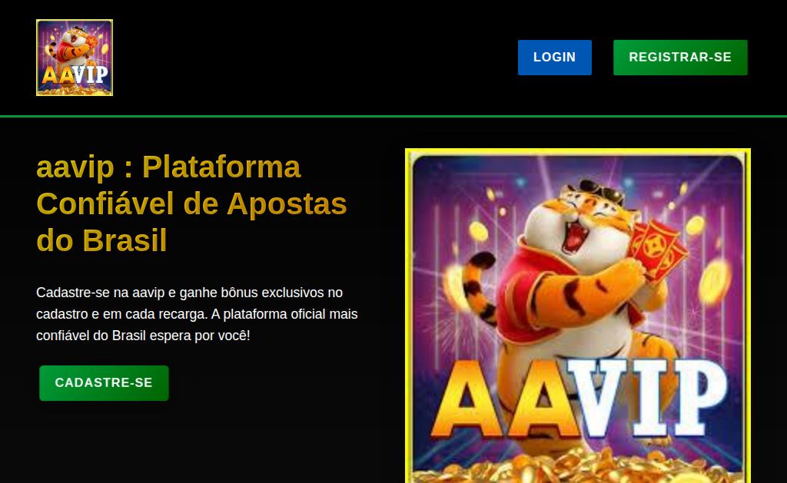The height and width of the screenshot is (483, 787).
Task: Click the golden AA letters in the large banner
Action: [x=504, y=399]
